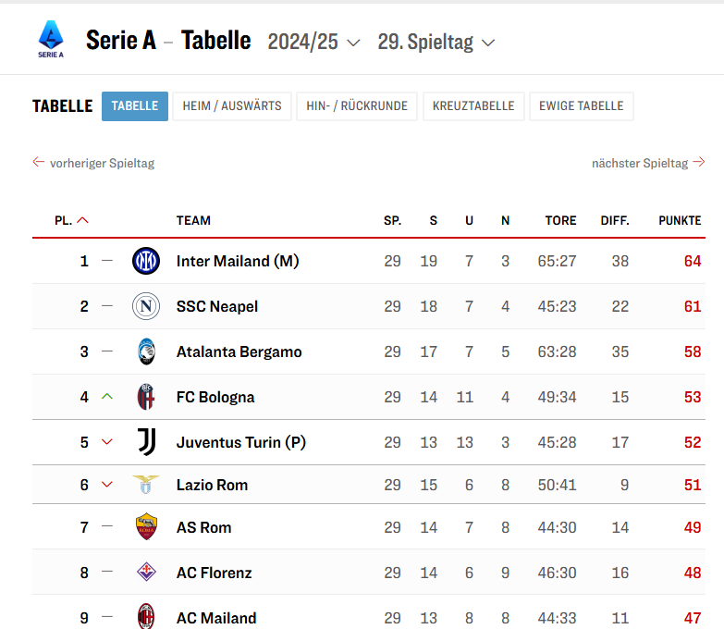The height and width of the screenshot is (629, 724).
Task: Sort table by PL. column arrow
Action: click(83, 220)
